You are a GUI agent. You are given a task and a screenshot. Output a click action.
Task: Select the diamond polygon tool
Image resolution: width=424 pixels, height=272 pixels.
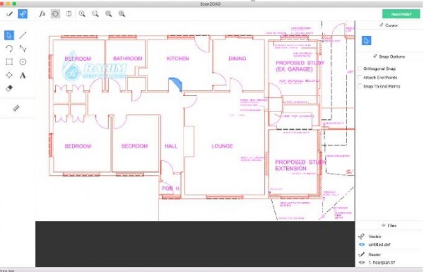click(x=9, y=75)
